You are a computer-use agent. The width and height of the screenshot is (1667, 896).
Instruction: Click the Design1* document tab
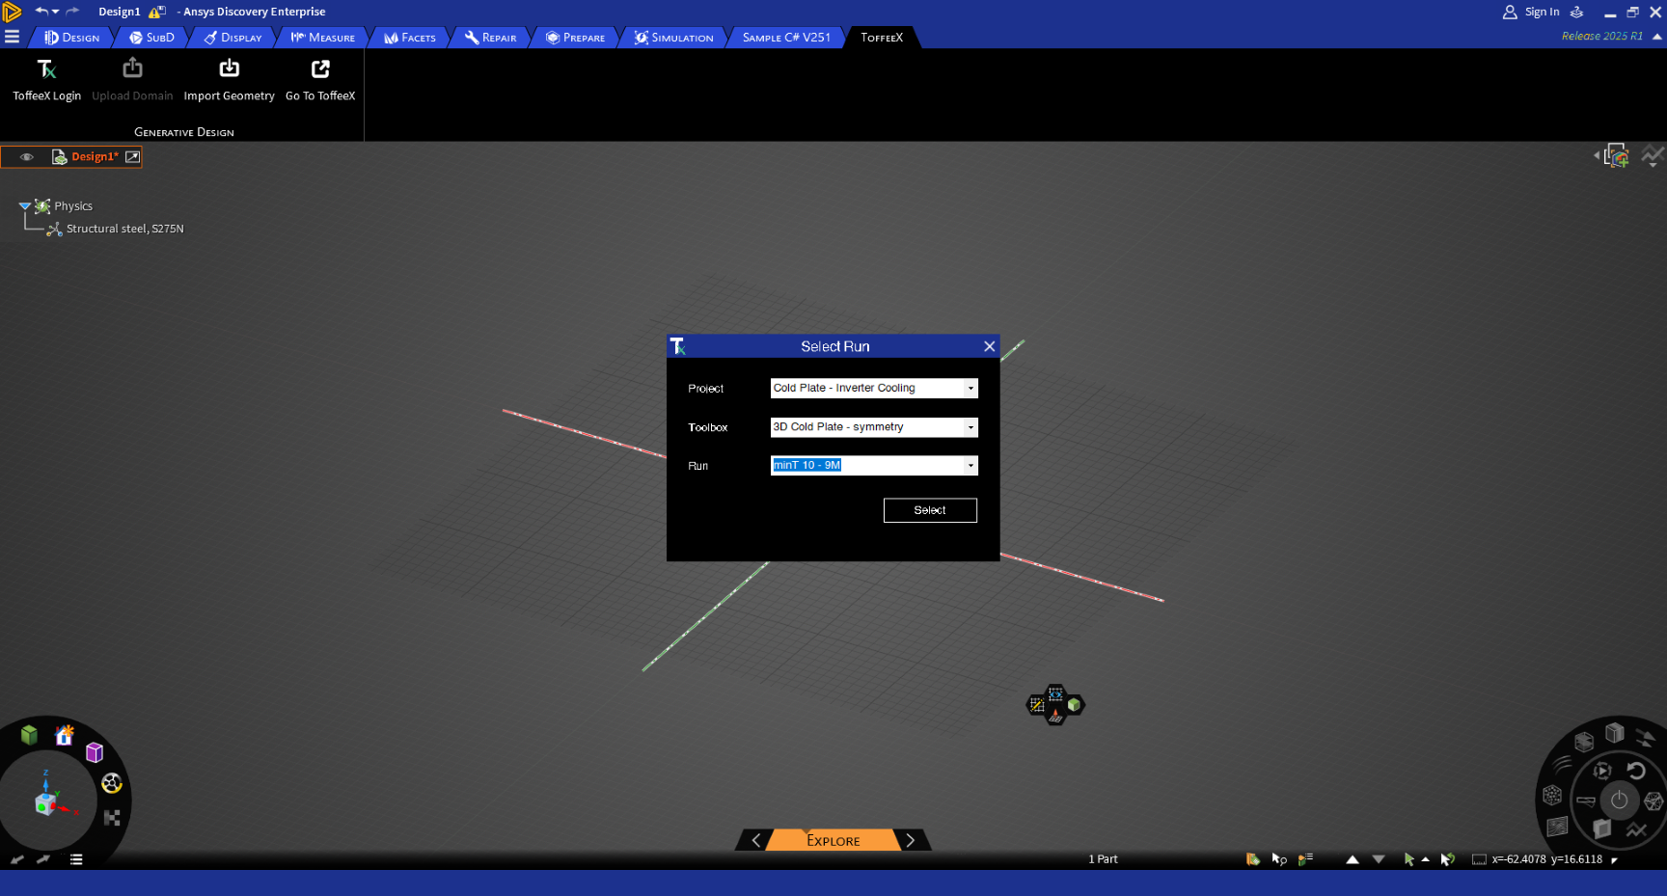95,156
